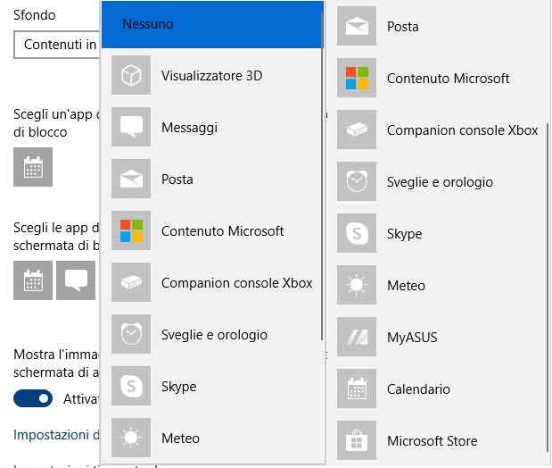The height and width of the screenshot is (468, 552).
Task: Select the MyASUS app icon
Action: (357, 338)
